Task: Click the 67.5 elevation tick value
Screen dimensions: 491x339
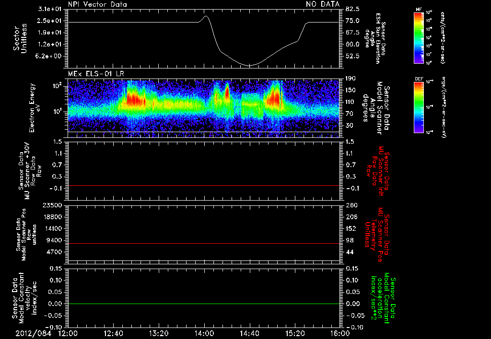Action: pyautogui.click(x=352, y=33)
